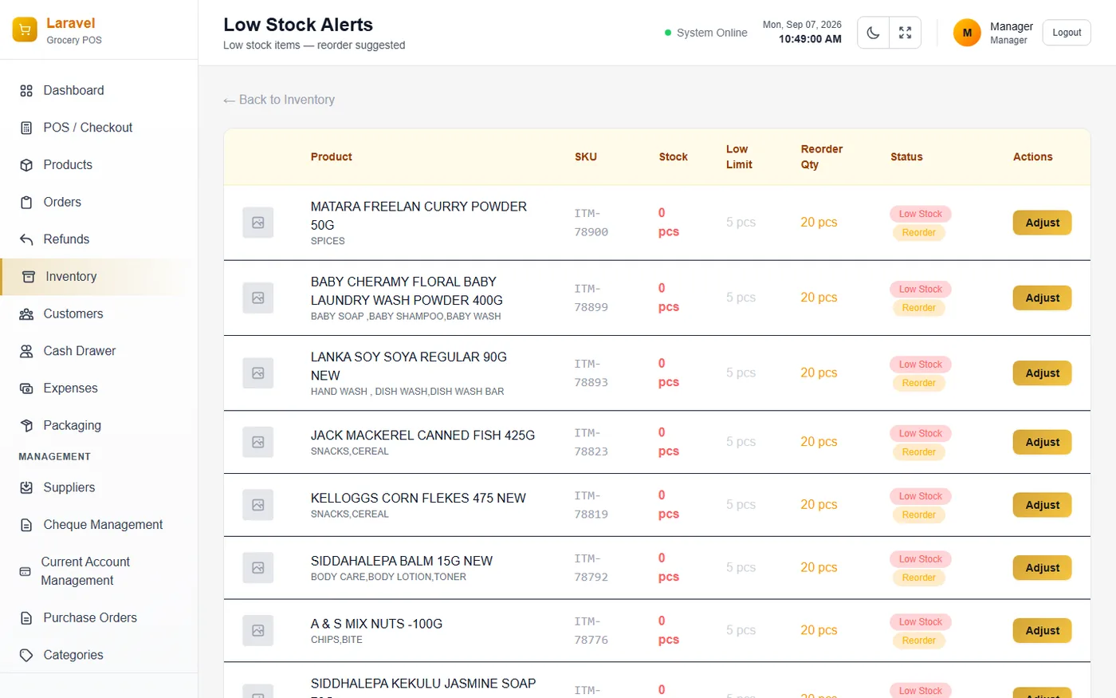The height and width of the screenshot is (698, 1116).
Task: Select SKU text ITM-78823
Action: (591, 442)
